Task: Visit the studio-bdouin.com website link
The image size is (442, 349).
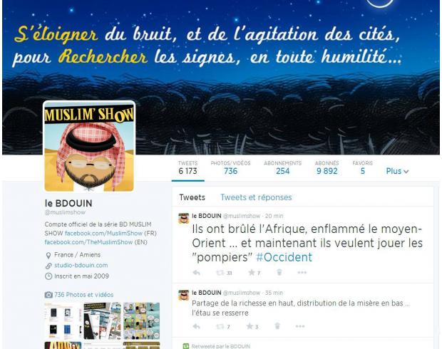Action: pos(81,266)
